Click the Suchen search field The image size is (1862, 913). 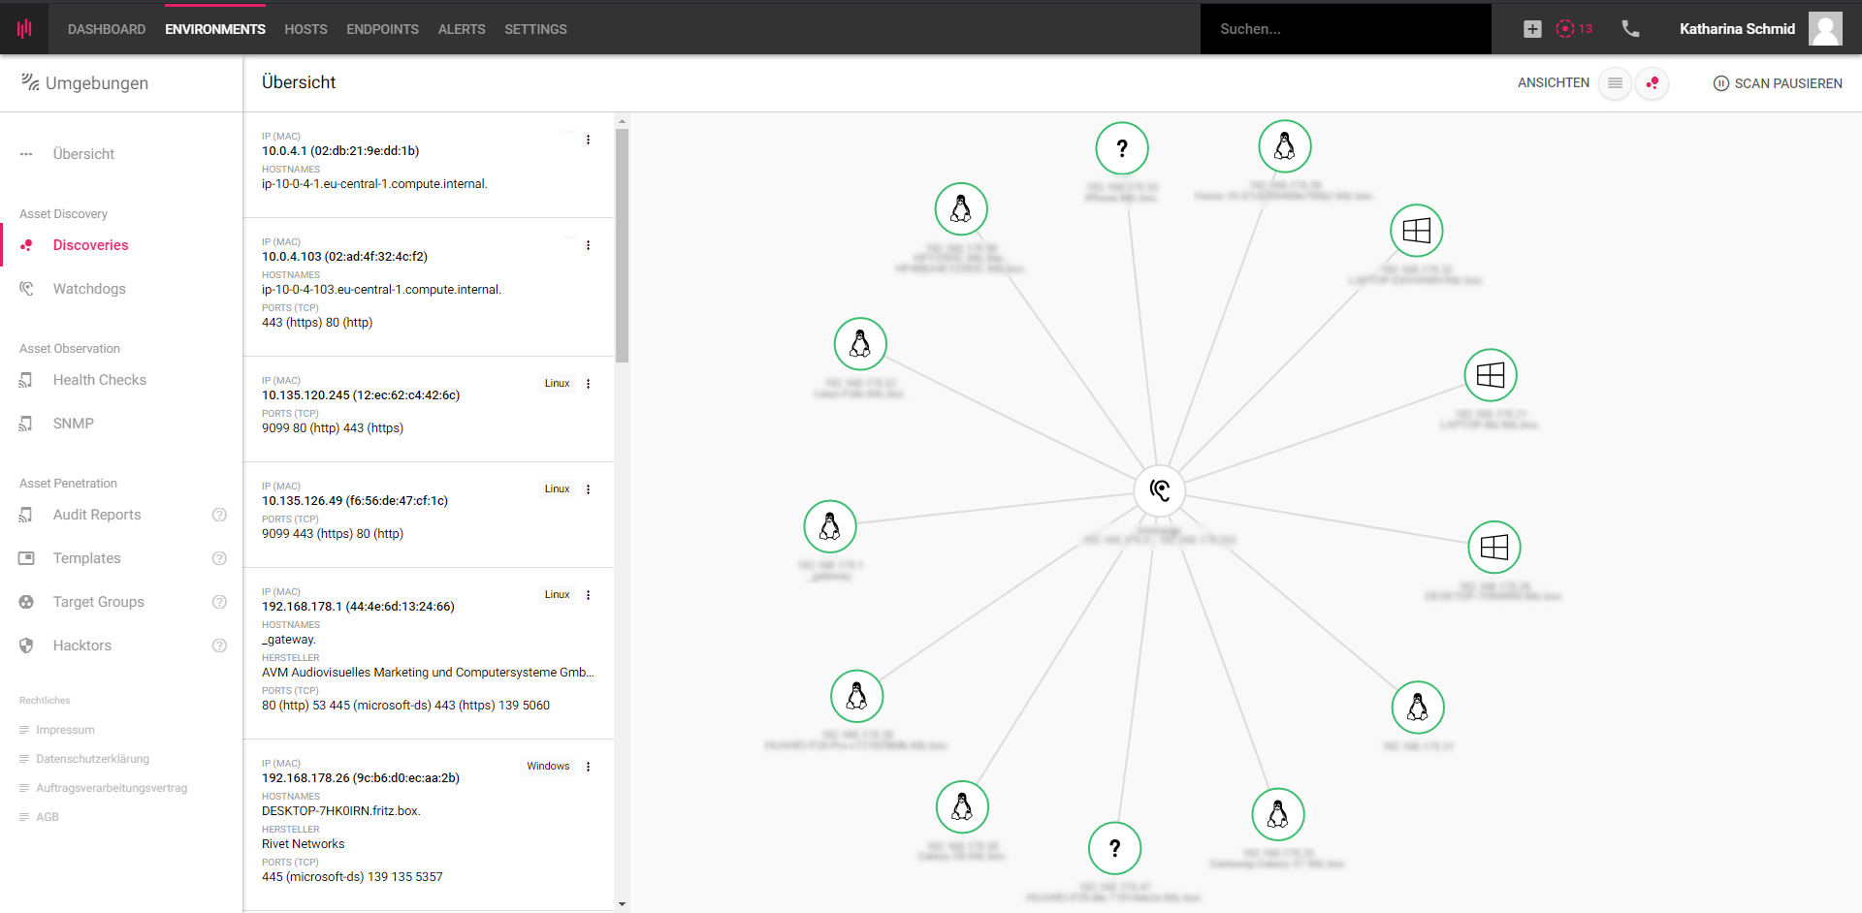[1346, 29]
